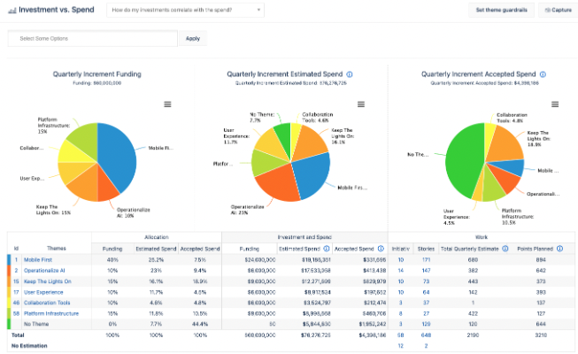Click info icon beside Quarterly Increment Accepted Spend title
This screenshot has height=354, width=578.
(x=543, y=74)
